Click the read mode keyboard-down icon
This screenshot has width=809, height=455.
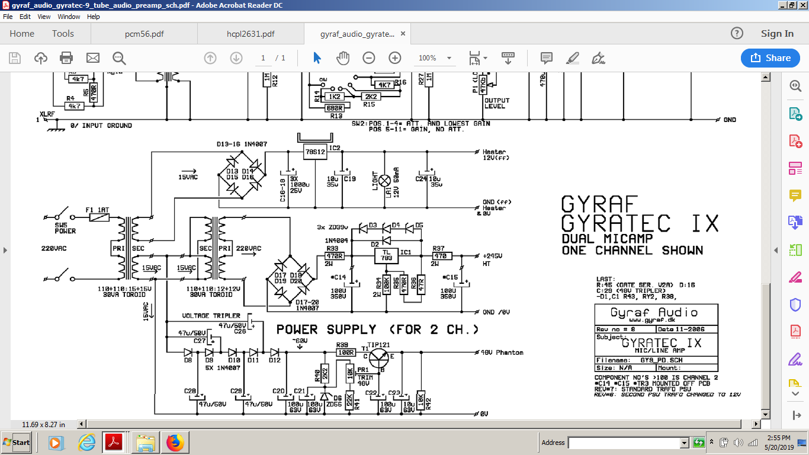click(508, 58)
